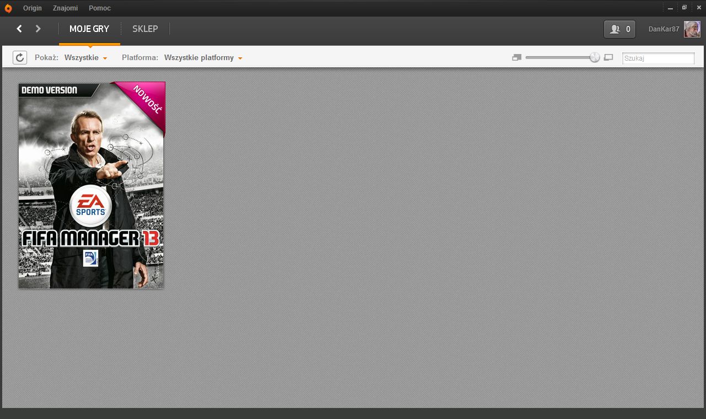Viewport: 706px width, 419px height.
Task: Close the Origin window
Action: (698, 8)
